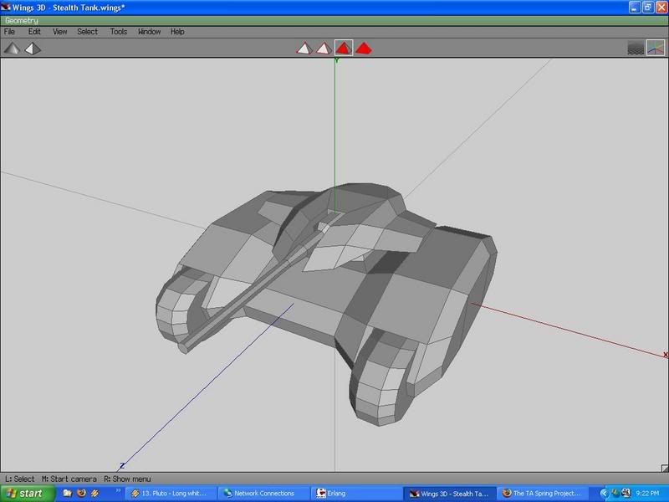Click the network computers system tray icon
Screen dimensions: 669x502
click(626, 493)
